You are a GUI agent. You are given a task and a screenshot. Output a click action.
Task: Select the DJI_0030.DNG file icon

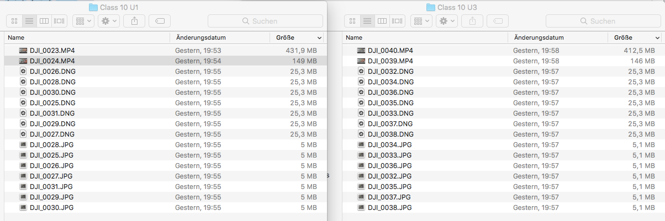tap(23, 92)
